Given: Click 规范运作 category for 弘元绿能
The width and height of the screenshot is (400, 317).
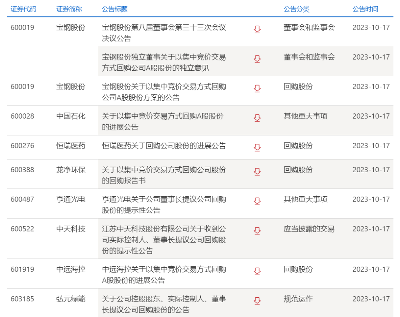Looking at the screenshot, I should click(298, 299).
